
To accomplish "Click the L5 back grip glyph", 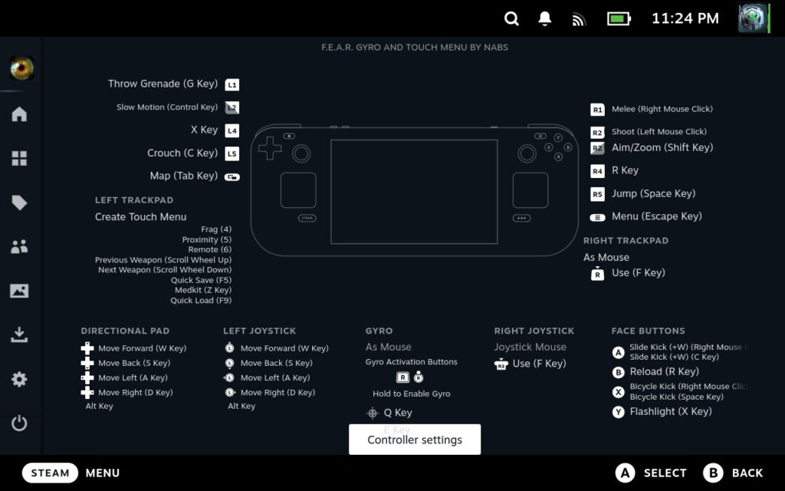I will pyautogui.click(x=232, y=153).
